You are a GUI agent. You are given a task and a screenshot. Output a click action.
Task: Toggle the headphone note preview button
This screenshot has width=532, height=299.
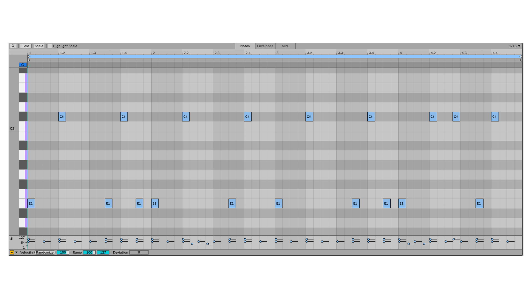[x=23, y=65]
